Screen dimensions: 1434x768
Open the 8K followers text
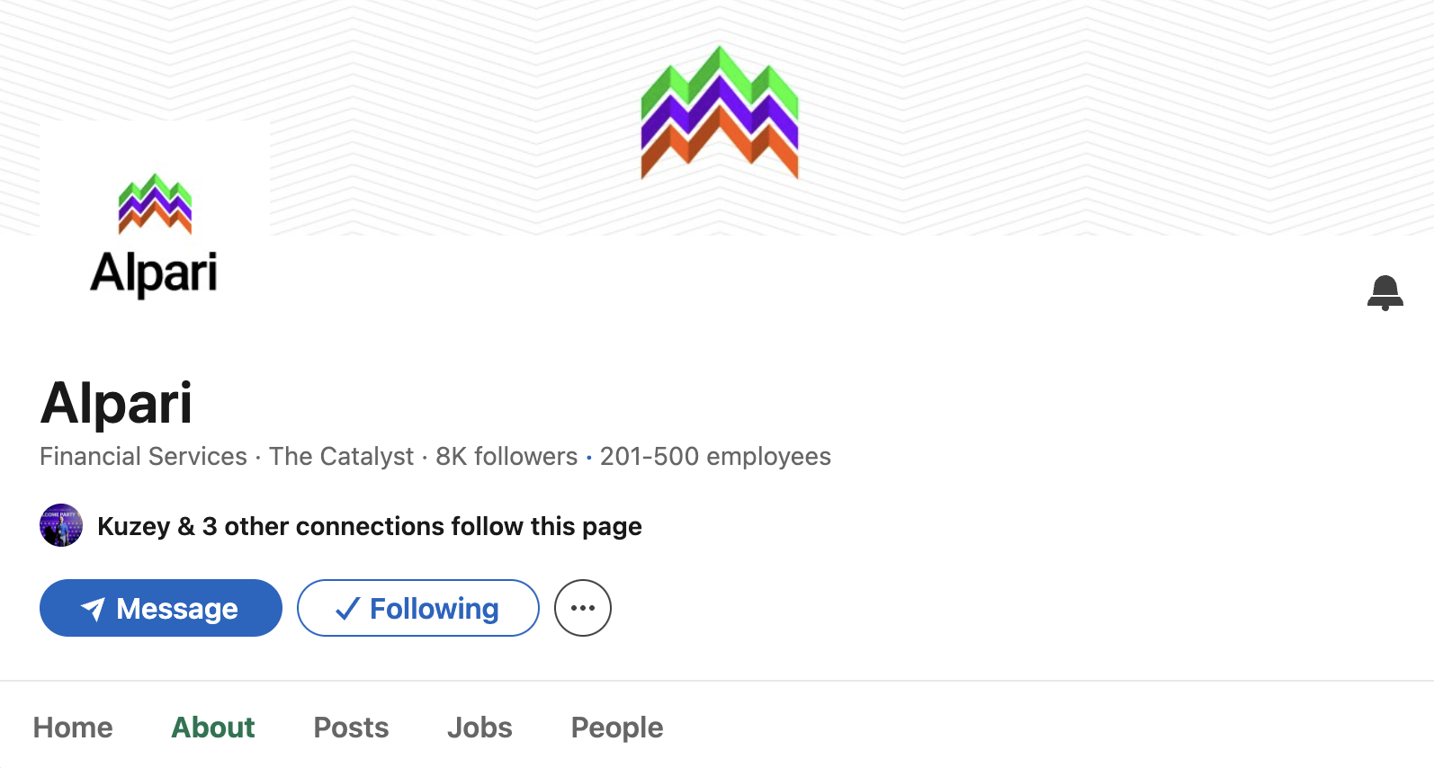[506, 456]
